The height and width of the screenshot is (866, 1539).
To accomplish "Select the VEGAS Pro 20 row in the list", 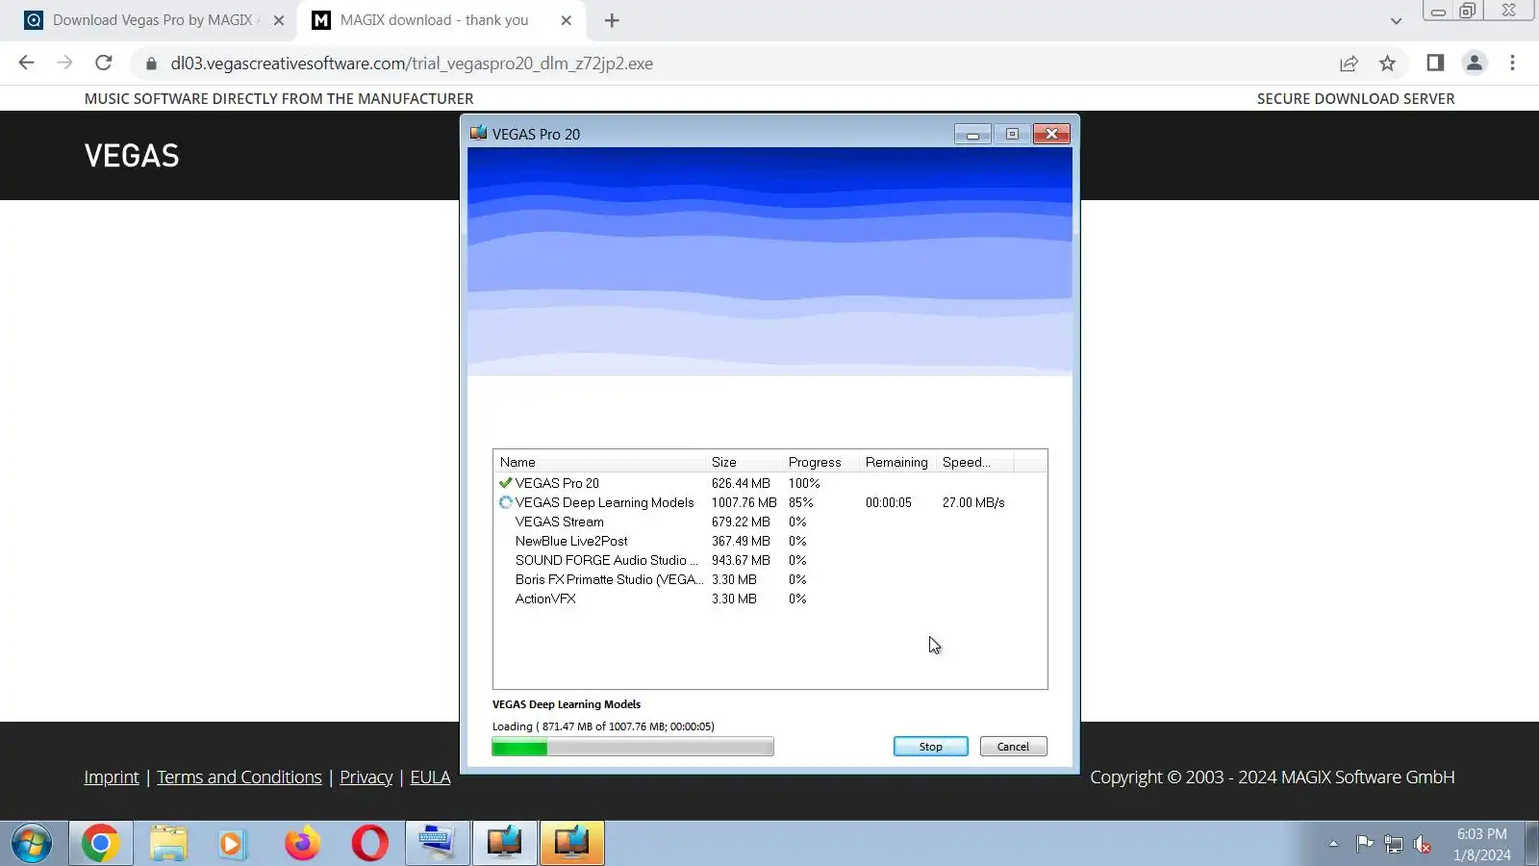I will pyautogui.click(x=769, y=483).
